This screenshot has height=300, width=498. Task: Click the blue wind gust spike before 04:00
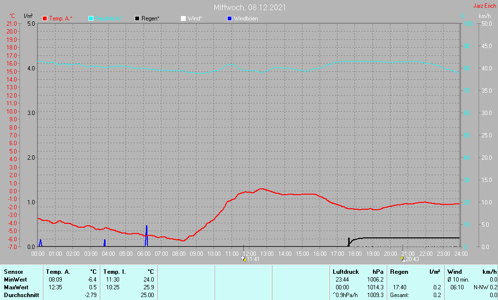click(105, 243)
